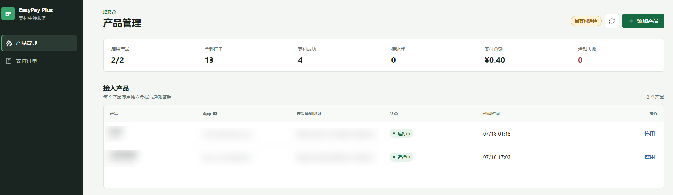673x195 pixels.
Task: Click the 易支付通道 badge
Action: (x=586, y=21)
